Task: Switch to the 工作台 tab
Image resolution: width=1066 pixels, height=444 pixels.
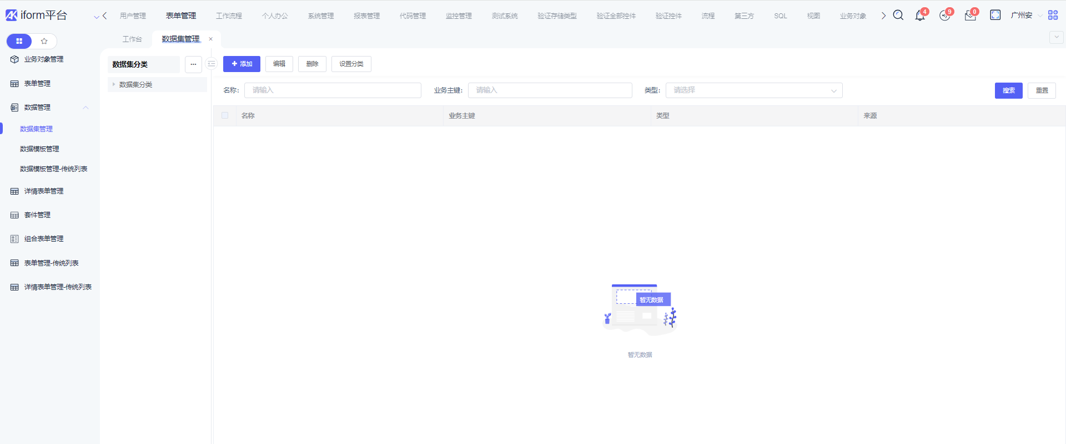Action: (x=132, y=39)
